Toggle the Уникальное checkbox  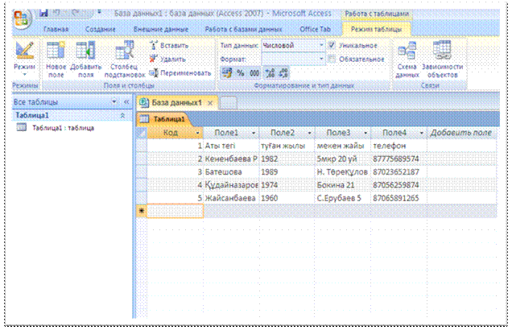[332, 46]
